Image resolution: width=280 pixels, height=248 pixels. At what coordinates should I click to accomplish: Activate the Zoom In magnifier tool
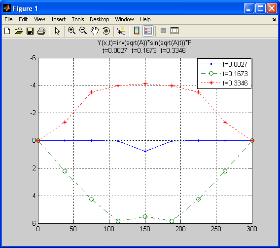pyautogui.click(x=71, y=31)
